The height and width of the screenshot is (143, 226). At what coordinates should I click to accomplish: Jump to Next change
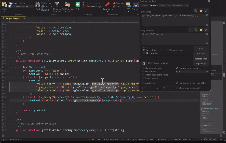94,6
